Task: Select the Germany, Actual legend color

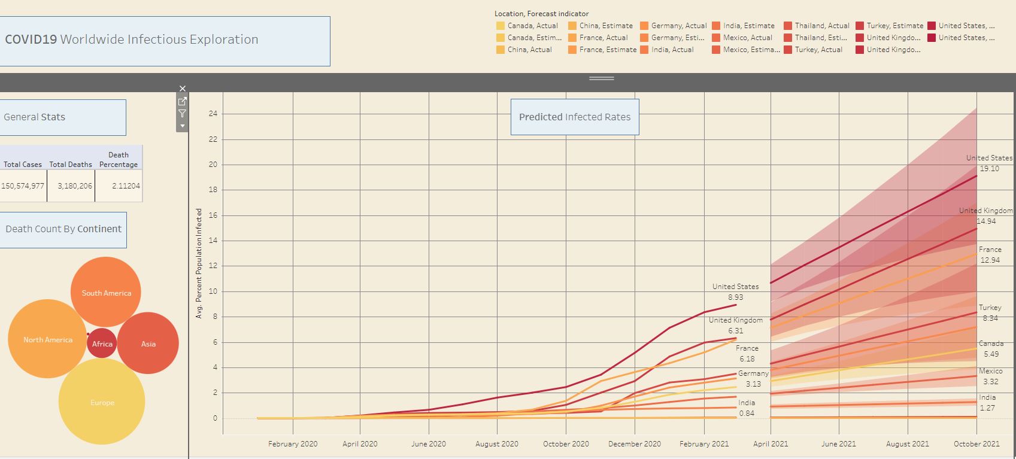Action: 644,26
